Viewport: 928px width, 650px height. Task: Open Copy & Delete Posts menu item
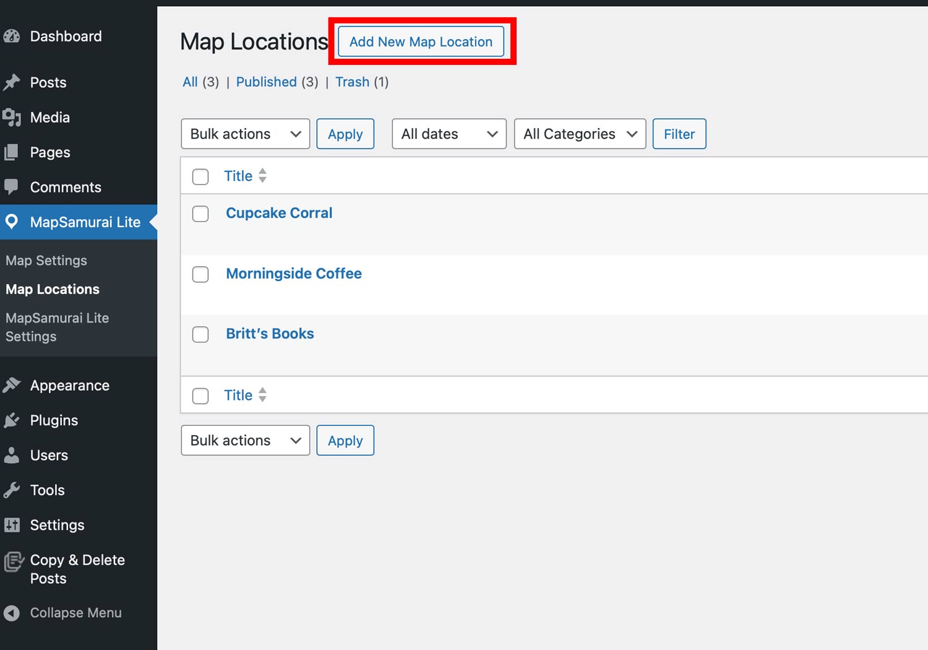[x=79, y=569]
